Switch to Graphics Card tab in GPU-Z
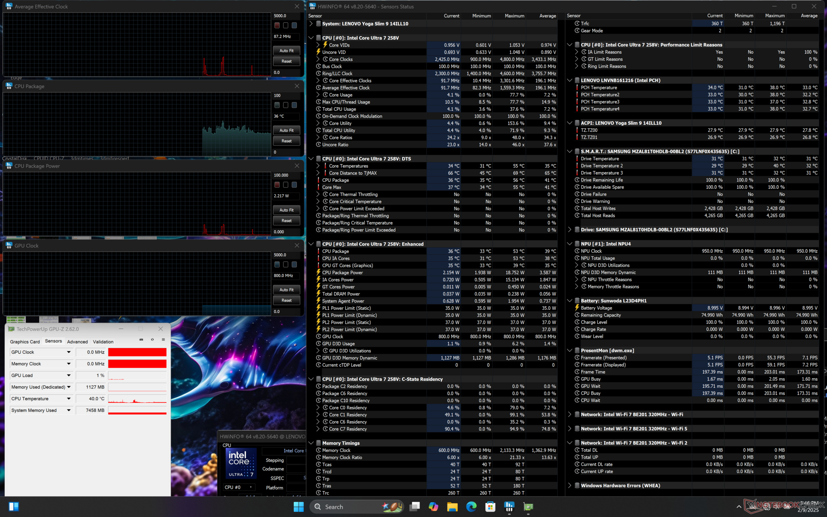Image resolution: width=827 pixels, height=517 pixels. tap(25, 342)
